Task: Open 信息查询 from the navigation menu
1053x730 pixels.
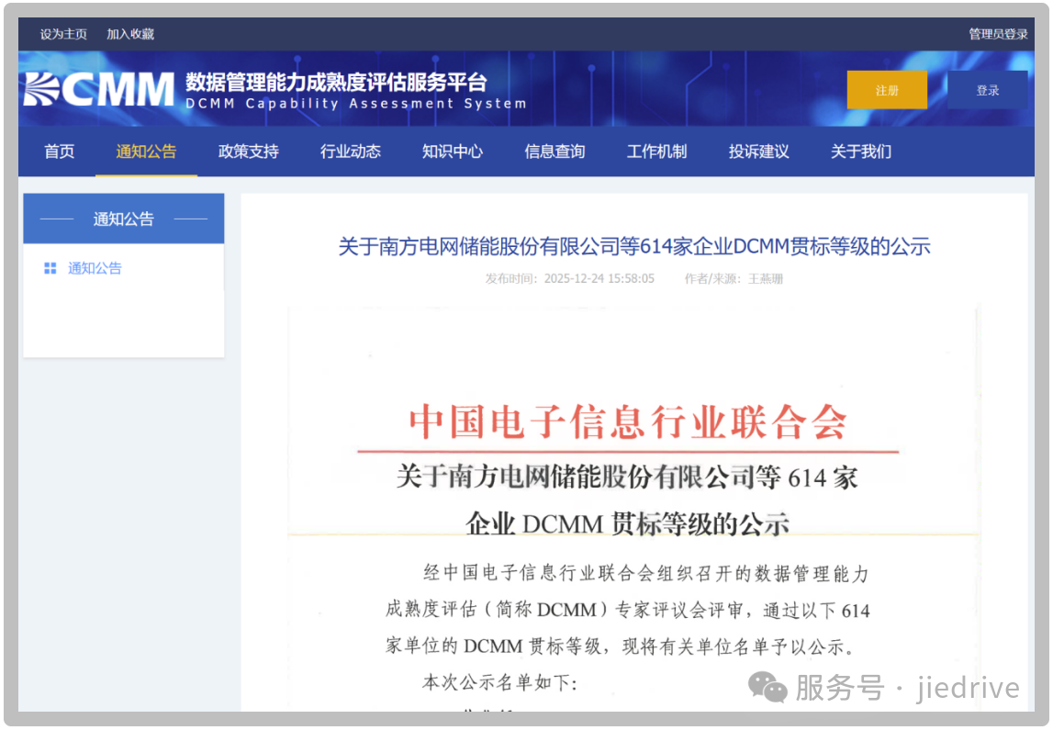Action: [x=555, y=152]
